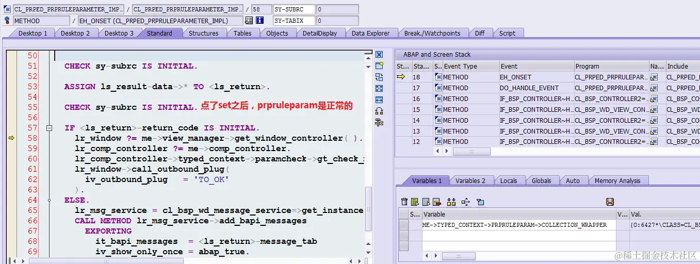700x264 pixels.
Task: Click the Event Type column header
Action: (x=471, y=66)
